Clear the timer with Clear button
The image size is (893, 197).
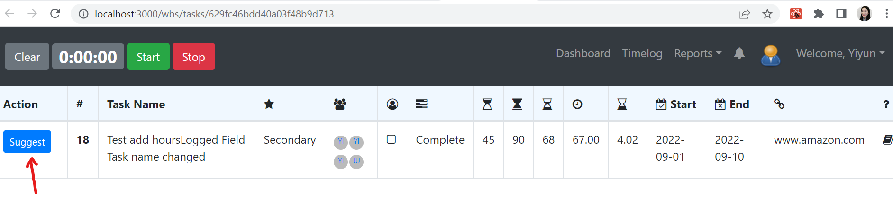[27, 57]
